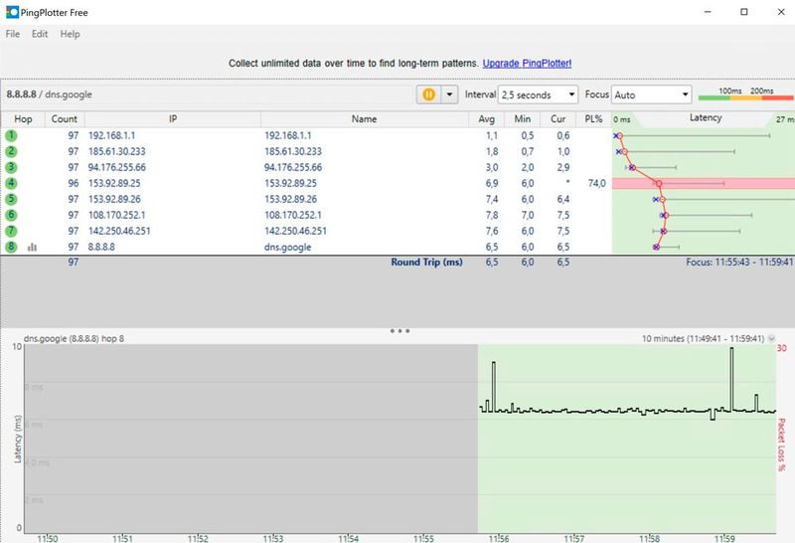Screen dimensions: 795x543
Task: Adjust the 100ms 200ms latency color scale
Action: (745, 93)
